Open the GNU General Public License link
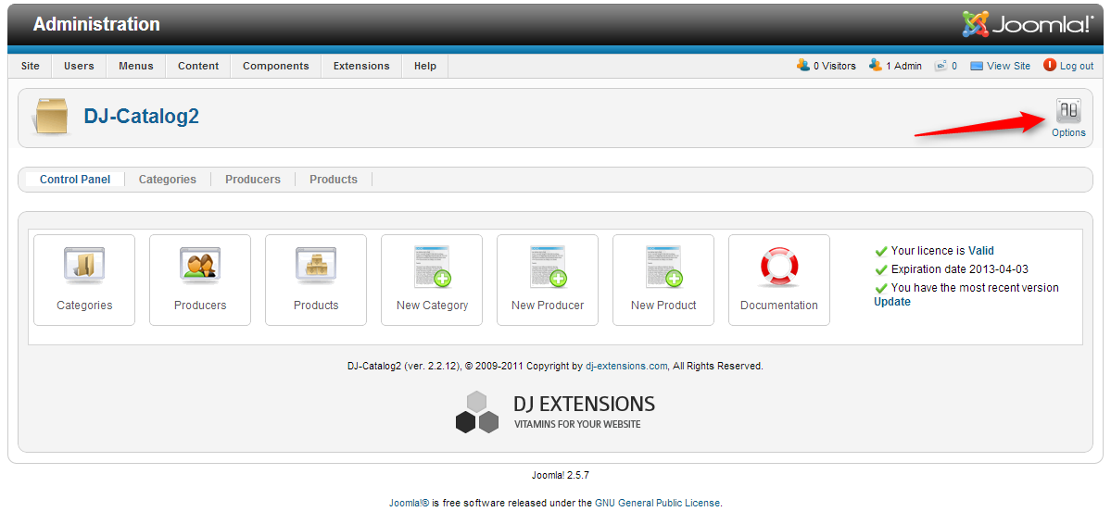Screen dimensions: 1111x524 [x=657, y=503]
